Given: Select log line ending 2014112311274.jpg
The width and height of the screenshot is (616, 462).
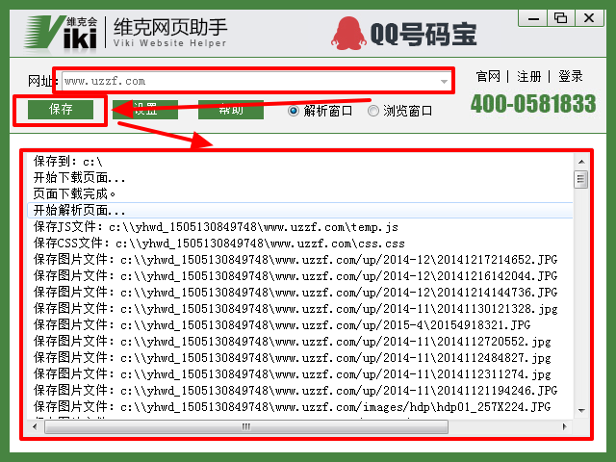Looking at the screenshot, I should (x=300, y=374).
